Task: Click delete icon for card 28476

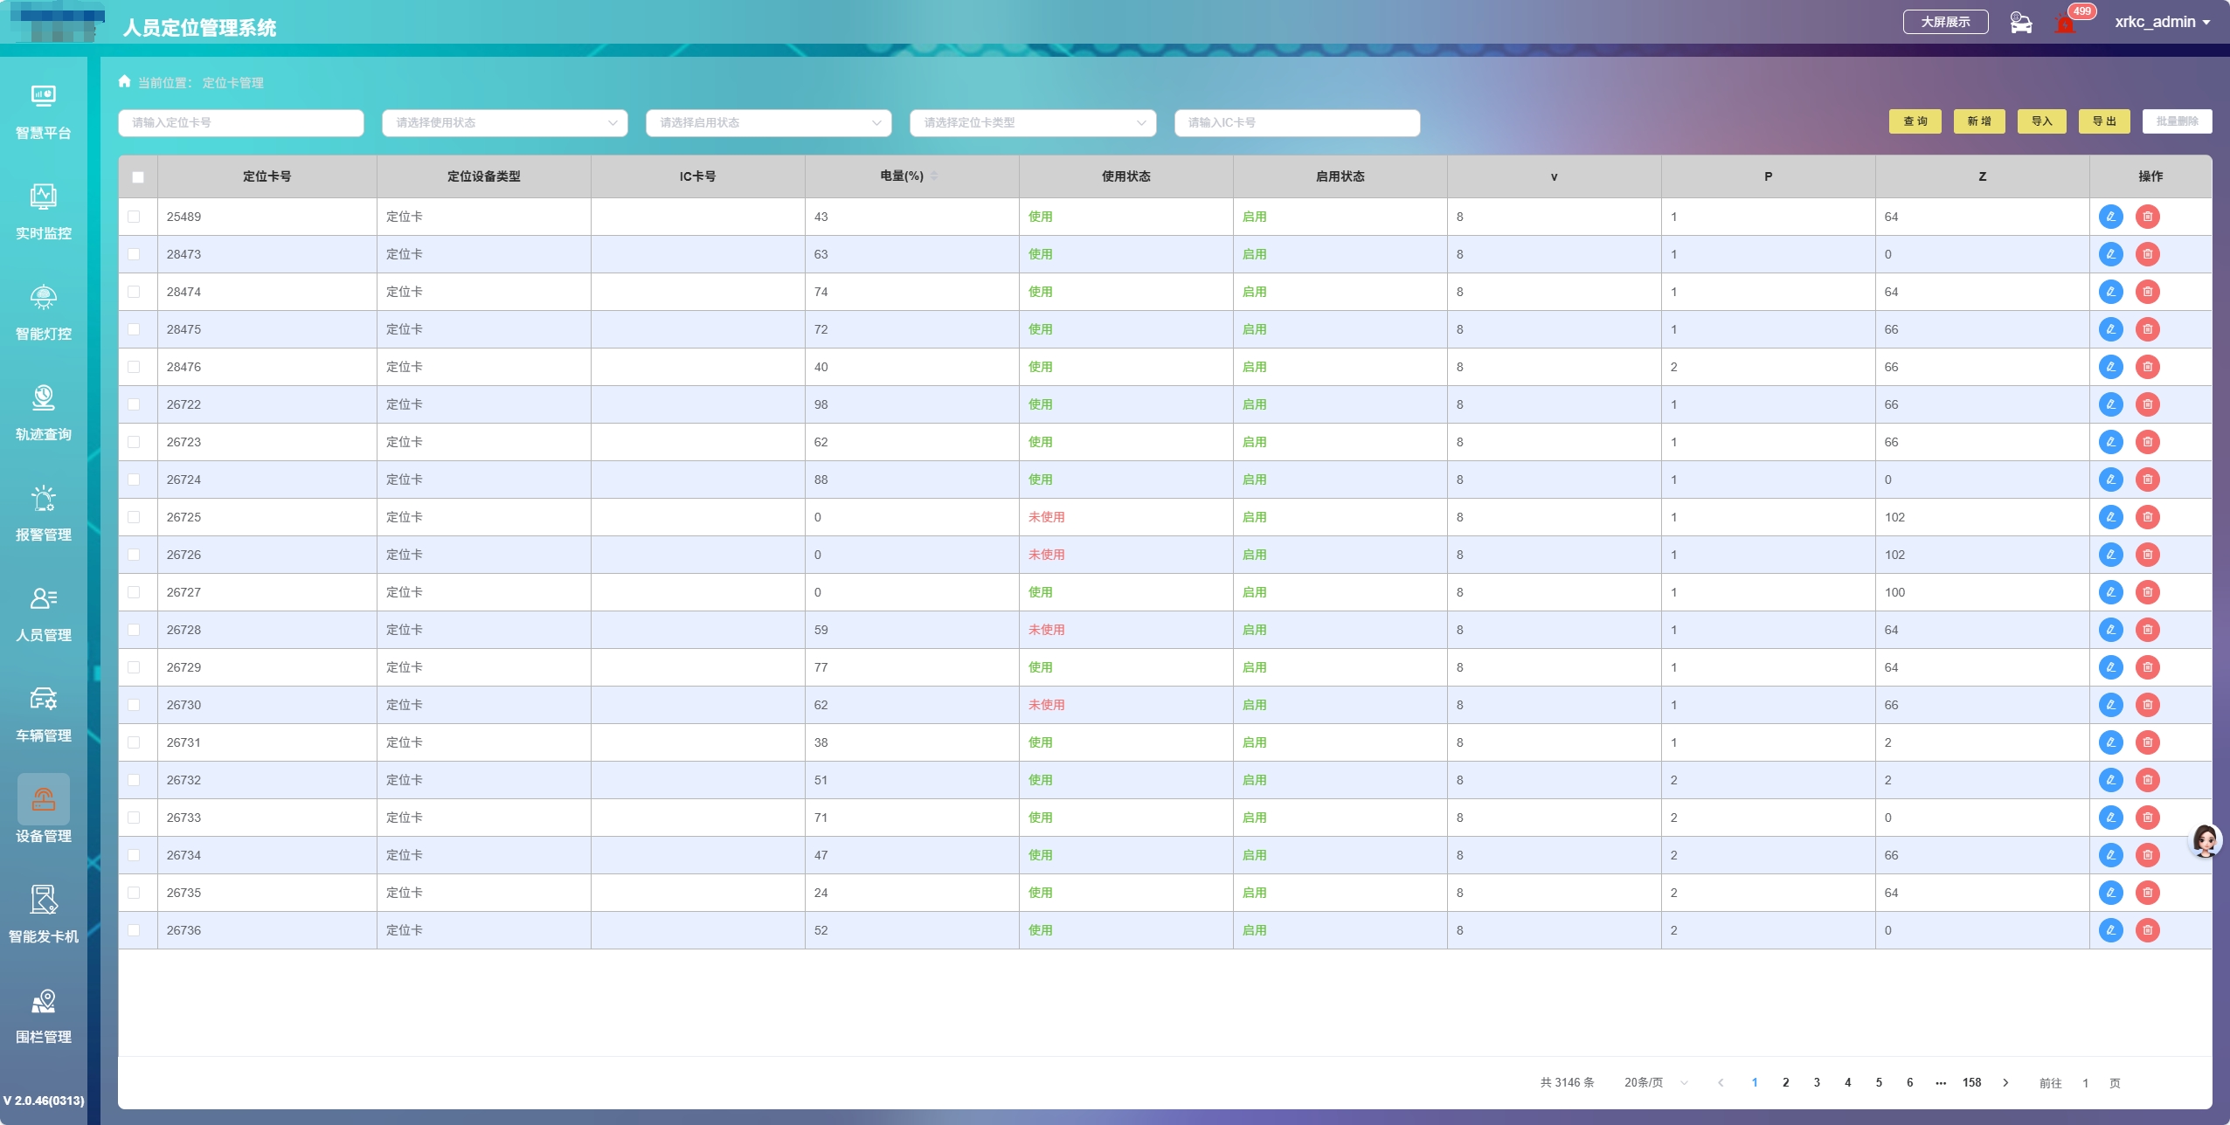Action: click(2147, 367)
